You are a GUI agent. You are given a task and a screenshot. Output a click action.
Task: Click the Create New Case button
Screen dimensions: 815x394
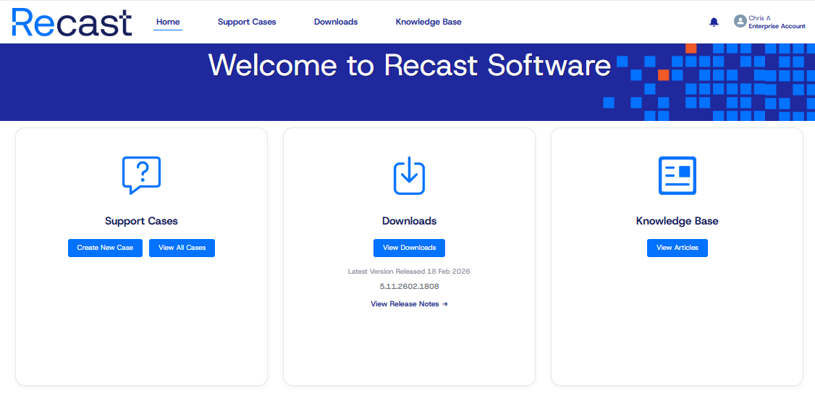click(105, 248)
